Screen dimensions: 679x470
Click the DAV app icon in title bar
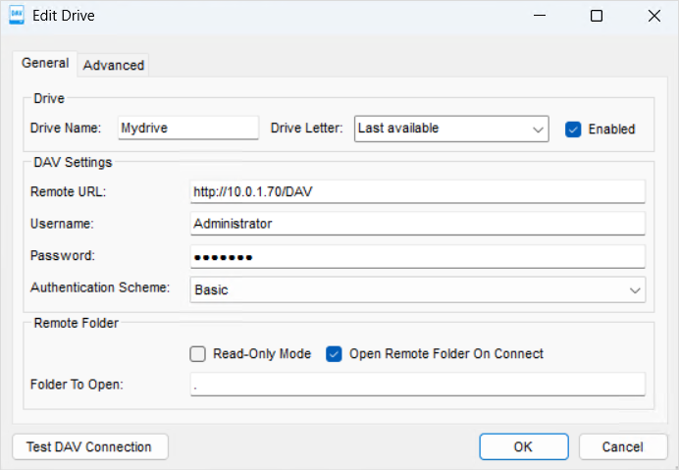pyautogui.click(x=17, y=16)
